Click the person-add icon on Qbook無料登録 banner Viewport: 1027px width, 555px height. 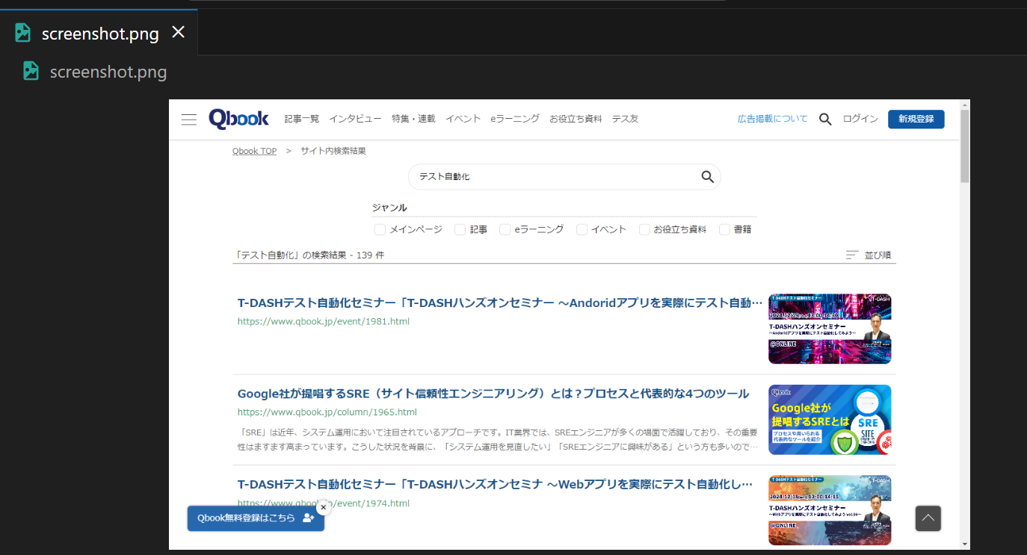tap(309, 518)
